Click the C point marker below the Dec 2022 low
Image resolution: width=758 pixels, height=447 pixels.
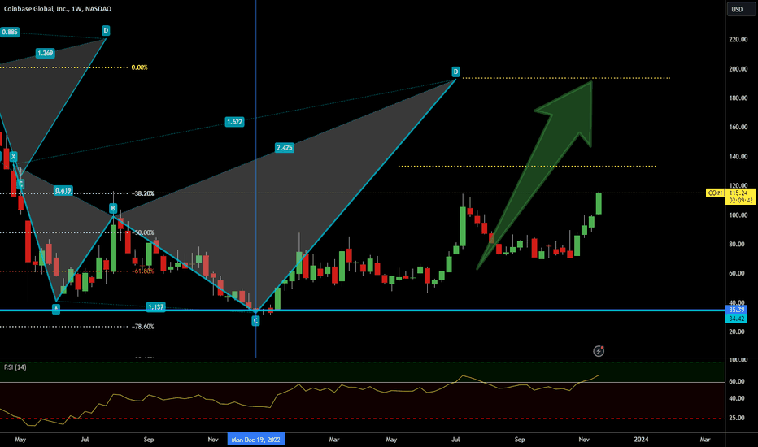[x=255, y=320]
